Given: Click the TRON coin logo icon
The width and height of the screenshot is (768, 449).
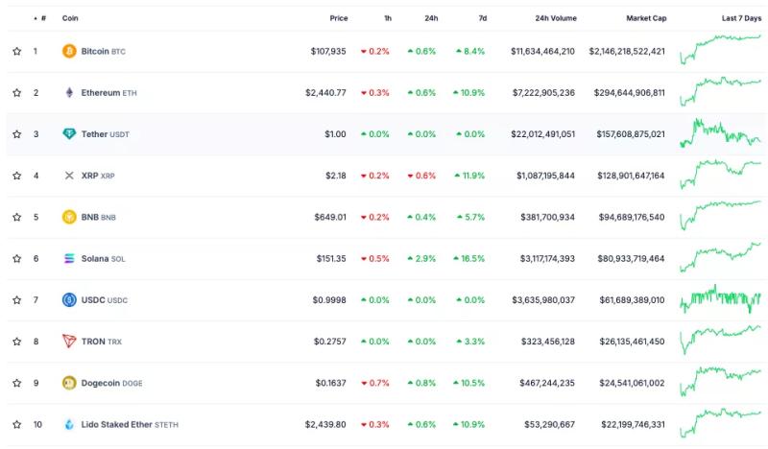Looking at the screenshot, I should click(x=69, y=342).
